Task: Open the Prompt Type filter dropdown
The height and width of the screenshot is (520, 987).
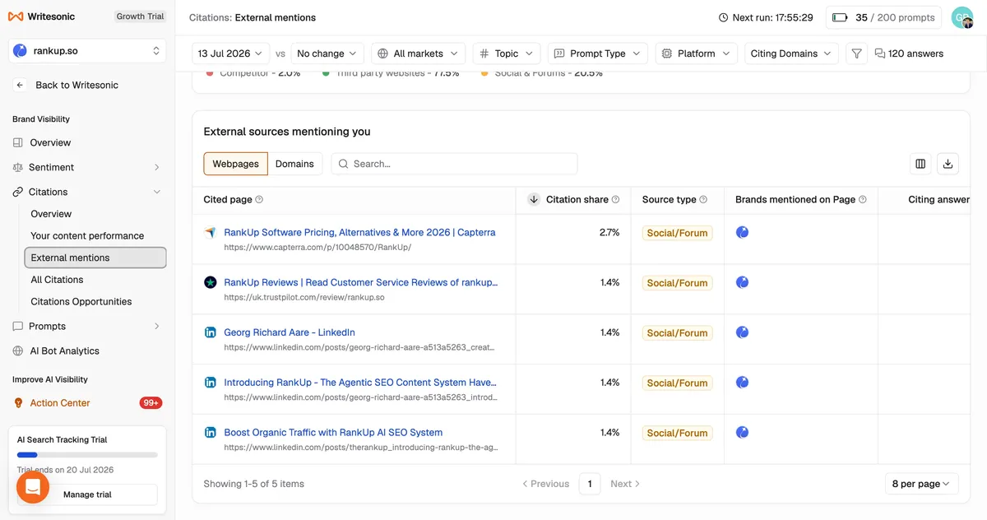Action: point(598,53)
